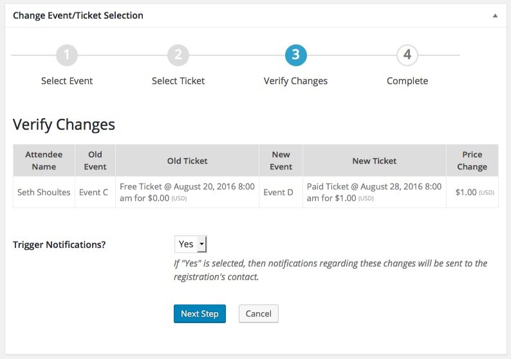
Task: Click step 4 circle icon
Action: [407, 55]
